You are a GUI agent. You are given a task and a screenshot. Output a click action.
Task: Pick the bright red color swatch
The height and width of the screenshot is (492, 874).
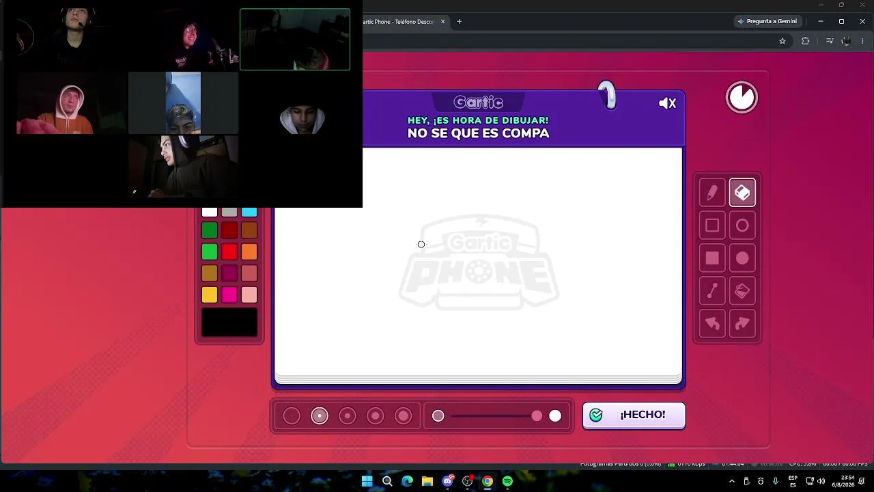pos(229,252)
